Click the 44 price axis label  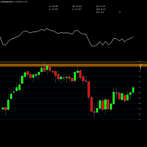(140, 120)
